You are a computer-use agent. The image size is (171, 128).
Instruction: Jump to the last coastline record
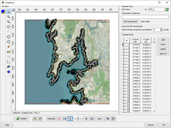point(92,119)
